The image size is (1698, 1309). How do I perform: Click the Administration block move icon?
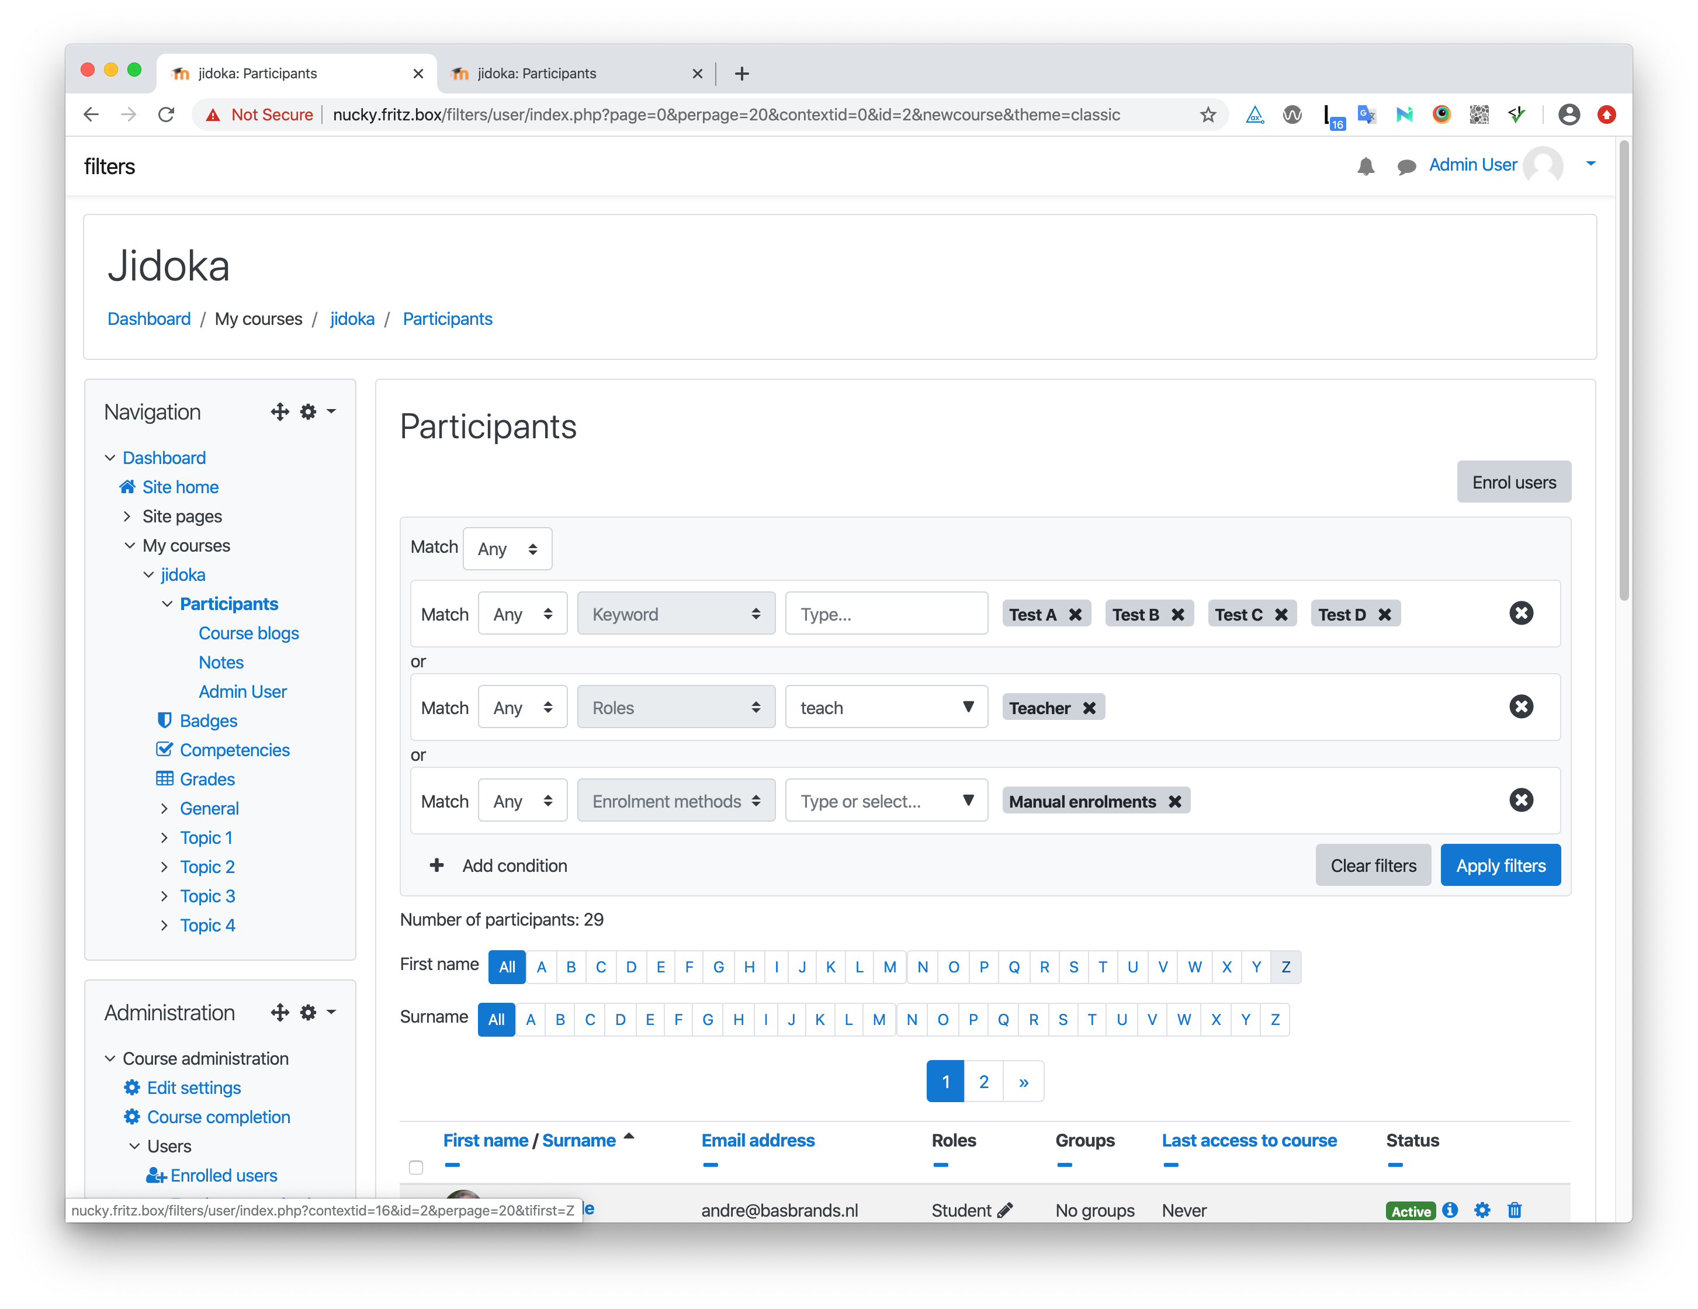pyautogui.click(x=280, y=1012)
